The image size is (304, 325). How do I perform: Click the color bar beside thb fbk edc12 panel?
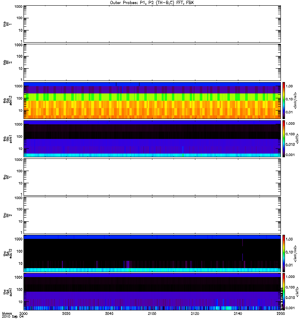[284, 100]
